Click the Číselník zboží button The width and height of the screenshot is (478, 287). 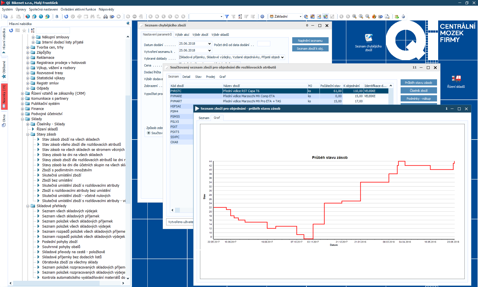point(419,91)
